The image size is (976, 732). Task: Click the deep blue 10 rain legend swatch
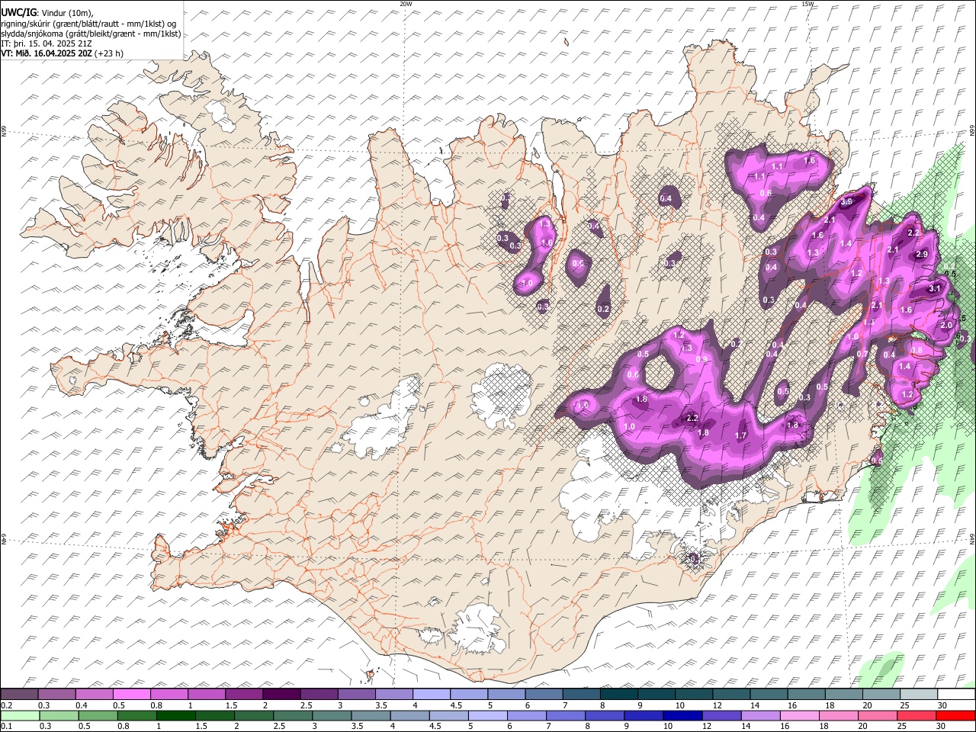click(x=682, y=715)
